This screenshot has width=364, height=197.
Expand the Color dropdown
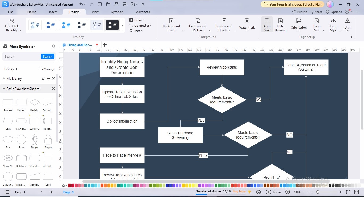pos(137,20)
